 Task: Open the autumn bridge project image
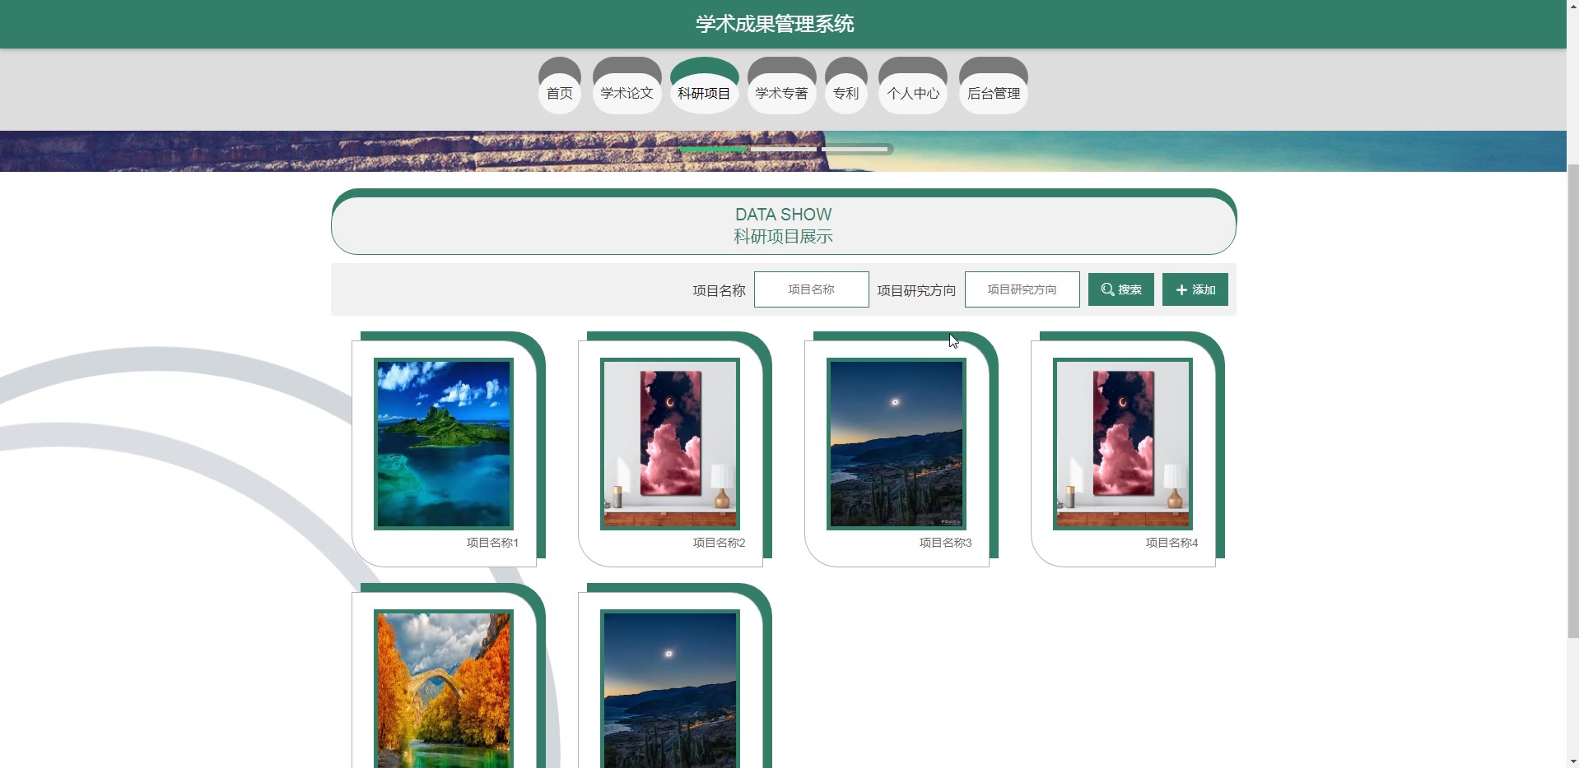coord(444,689)
